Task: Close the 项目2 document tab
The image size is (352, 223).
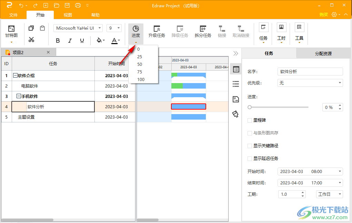Action: click(x=48, y=52)
